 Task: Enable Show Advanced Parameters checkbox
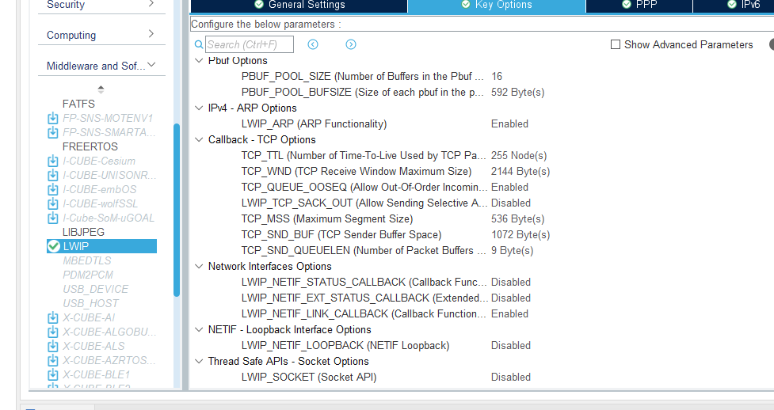tap(616, 44)
